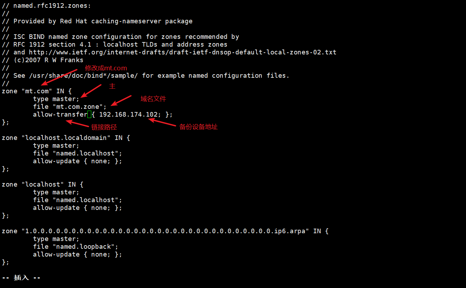Viewport: 466px width, 288px height.
Task: Click "Red Hat caching-nameserver package" comment text
Action: coord(126,21)
